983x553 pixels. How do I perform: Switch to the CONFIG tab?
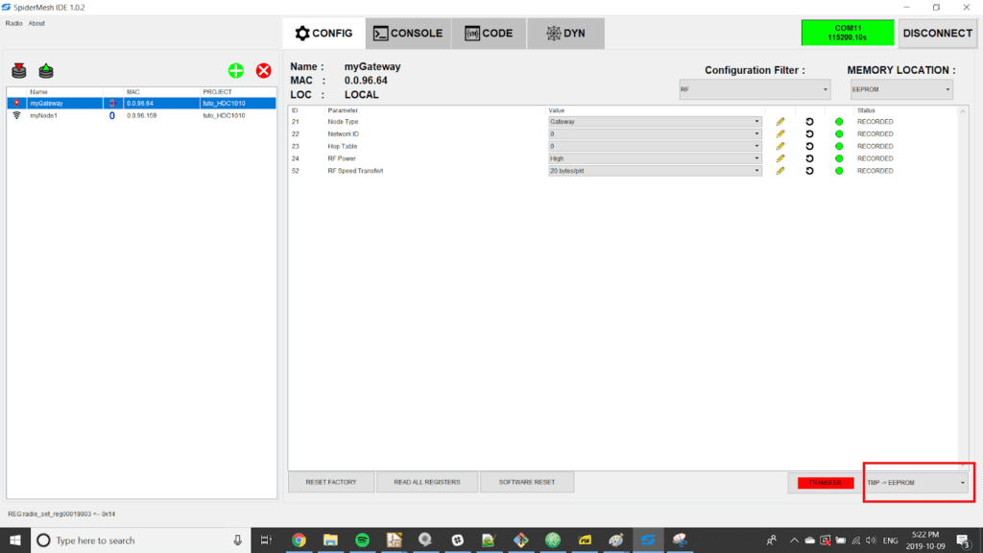coord(324,34)
